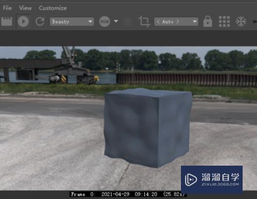Click the rendered blue cube
The height and width of the screenshot is (199, 257).
click(x=148, y=127)
